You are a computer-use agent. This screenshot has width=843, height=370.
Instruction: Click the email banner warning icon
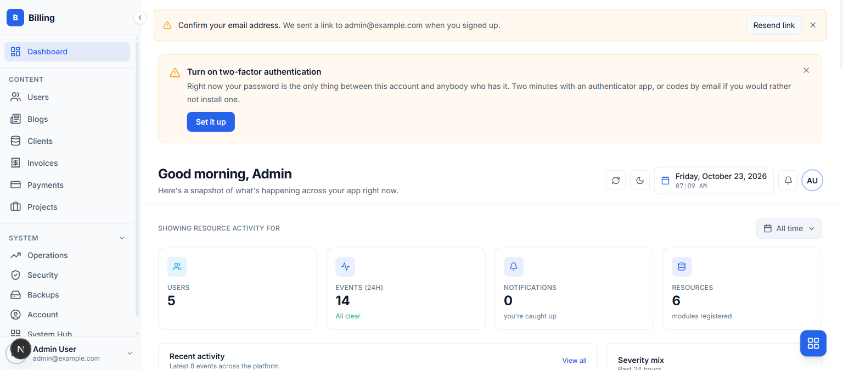pyautogui.click(x=167, y=25)
